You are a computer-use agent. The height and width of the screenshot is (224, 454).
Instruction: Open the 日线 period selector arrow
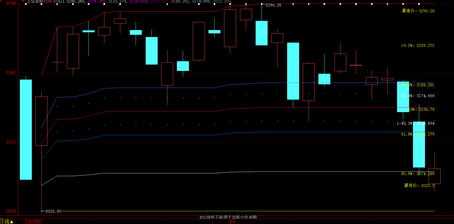(x=12, y=221)
